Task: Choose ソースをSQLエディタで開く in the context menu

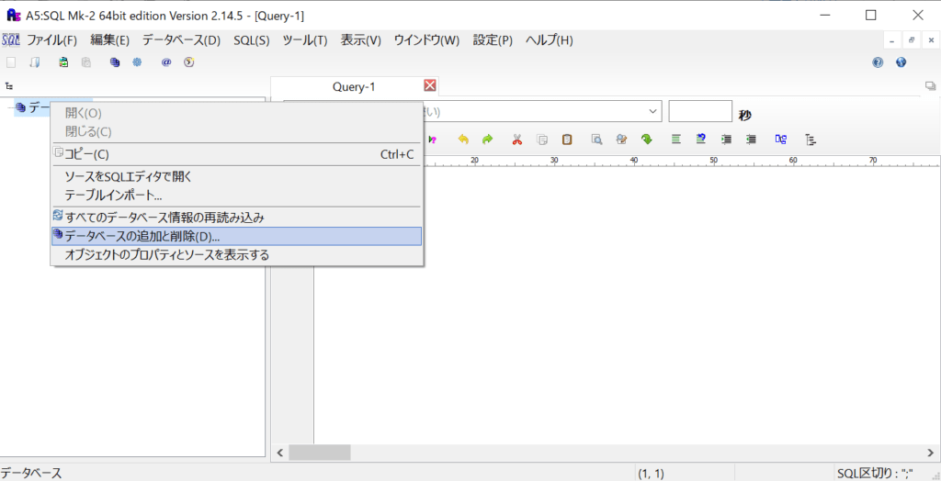Action: click(237, 176)
